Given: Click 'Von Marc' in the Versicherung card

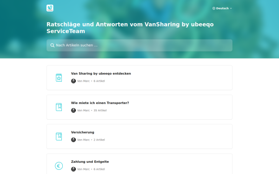Looking at the screenshot, I should point(83,140).
